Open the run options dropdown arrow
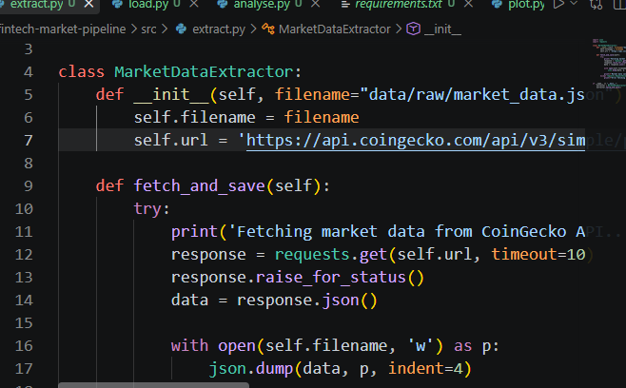Image resolution: width=626 pixels, height=388 pixels. 574,4
